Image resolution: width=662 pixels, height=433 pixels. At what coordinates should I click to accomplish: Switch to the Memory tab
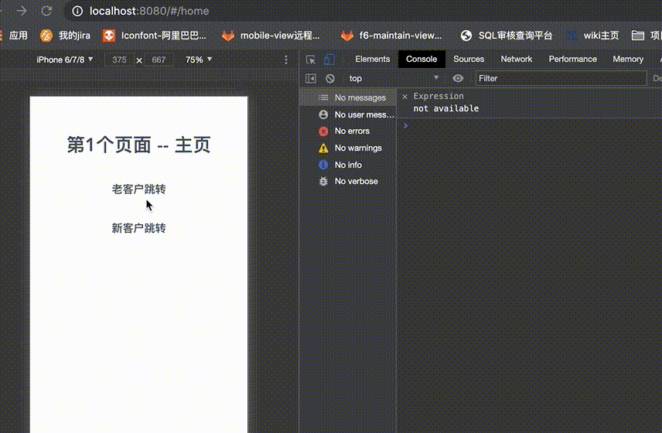click(628, 59)
